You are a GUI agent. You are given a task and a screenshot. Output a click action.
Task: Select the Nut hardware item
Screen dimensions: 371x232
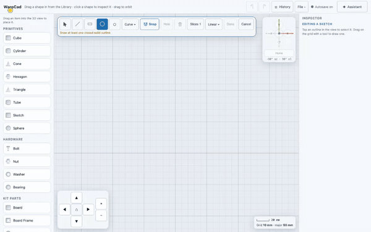point(27,161)
